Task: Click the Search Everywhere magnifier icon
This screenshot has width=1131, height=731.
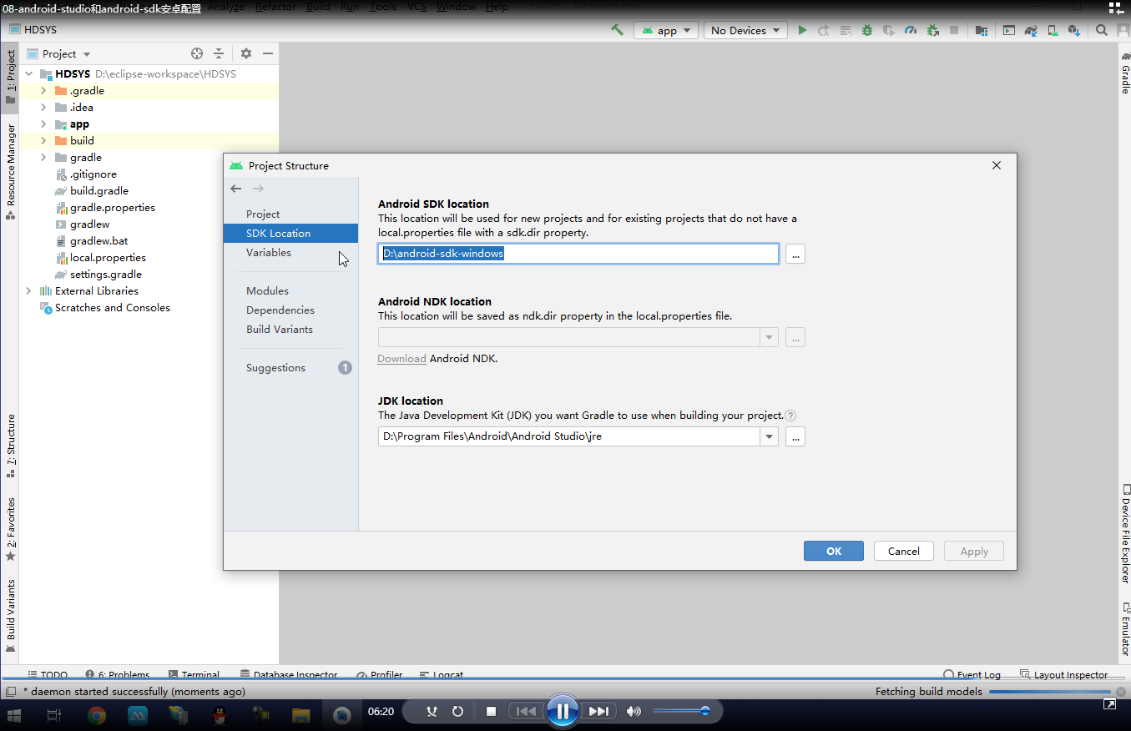Action: (1102, 30)
